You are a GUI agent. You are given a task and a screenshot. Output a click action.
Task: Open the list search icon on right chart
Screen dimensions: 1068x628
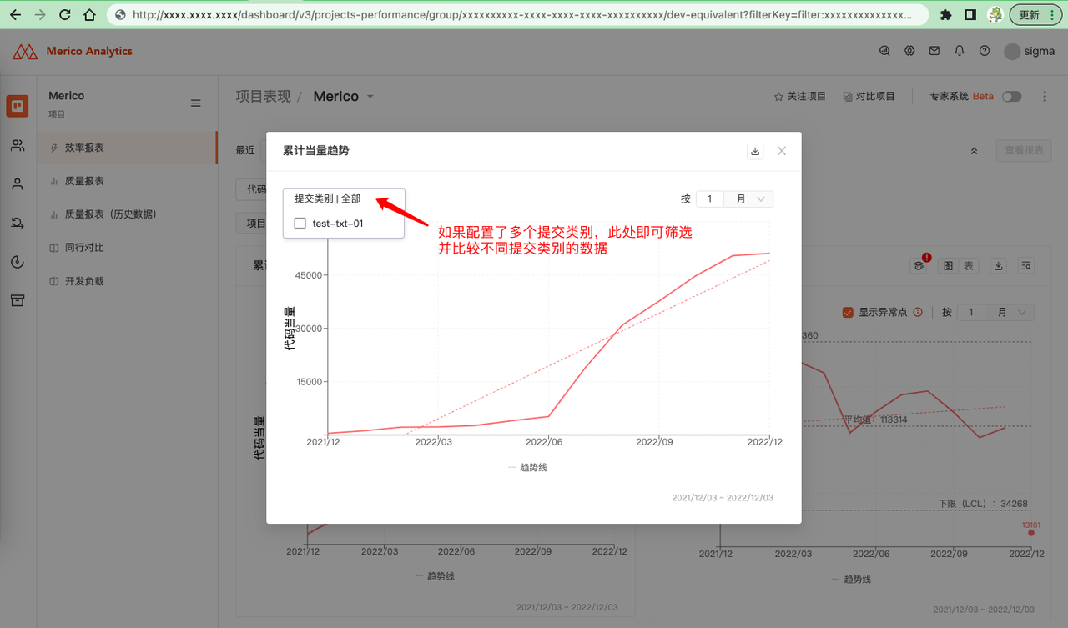(x=1026, y=266)
